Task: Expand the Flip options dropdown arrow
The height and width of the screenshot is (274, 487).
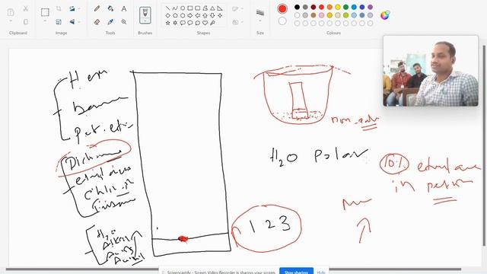Action: 79,22
